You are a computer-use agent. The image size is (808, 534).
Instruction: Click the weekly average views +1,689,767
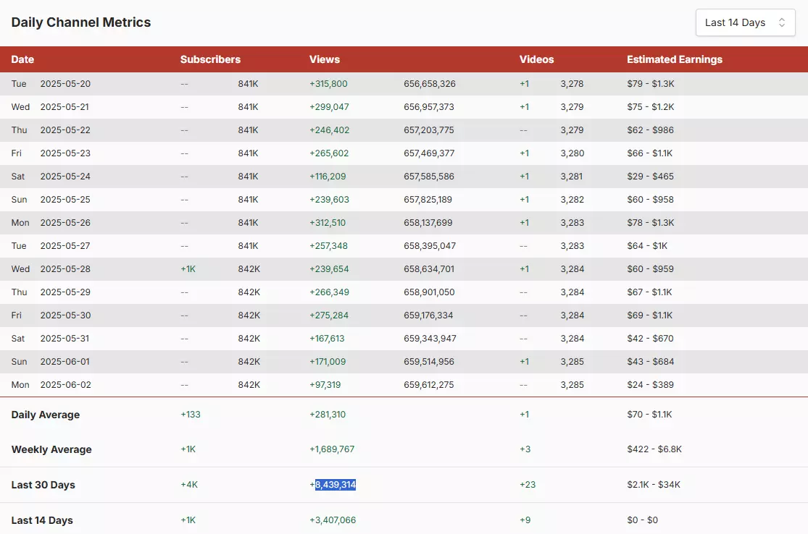[332, 449]
